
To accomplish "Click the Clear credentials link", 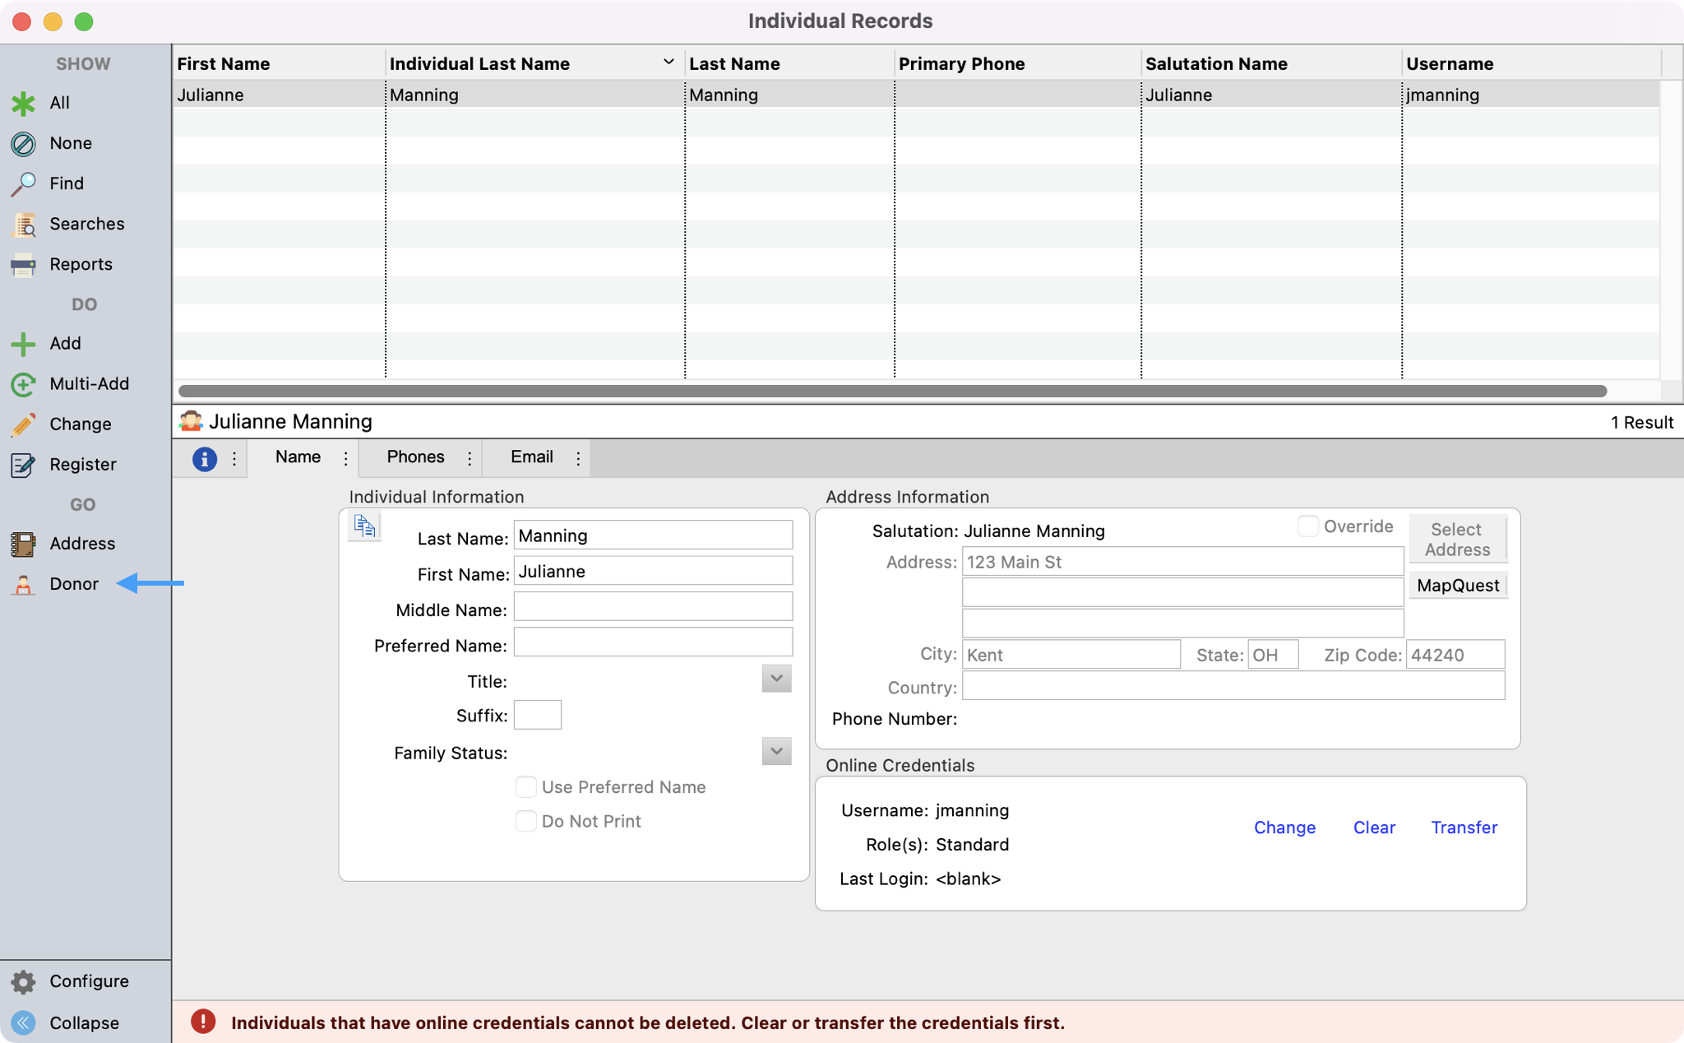I will point(1374,827).
